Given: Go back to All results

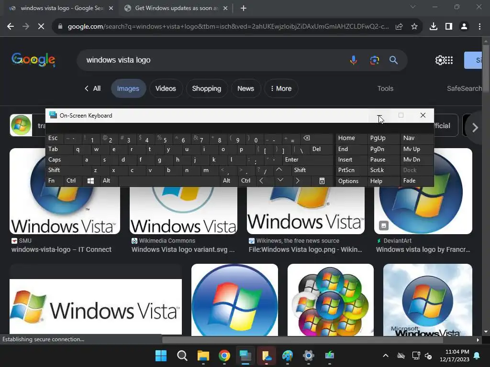Looking at the screenshot, I should (x=93, y=88).
